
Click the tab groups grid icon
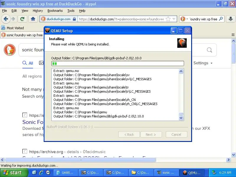tap(233, 35)
